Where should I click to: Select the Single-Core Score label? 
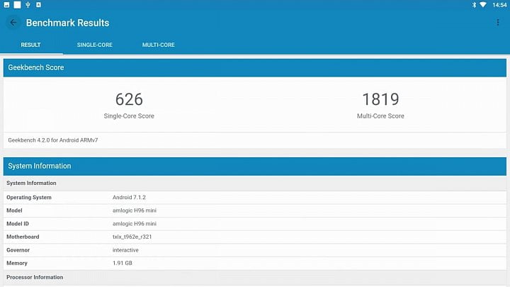point(129,116)
